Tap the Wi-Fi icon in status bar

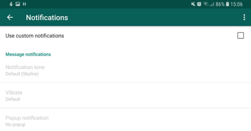click(x=206, y=4)
